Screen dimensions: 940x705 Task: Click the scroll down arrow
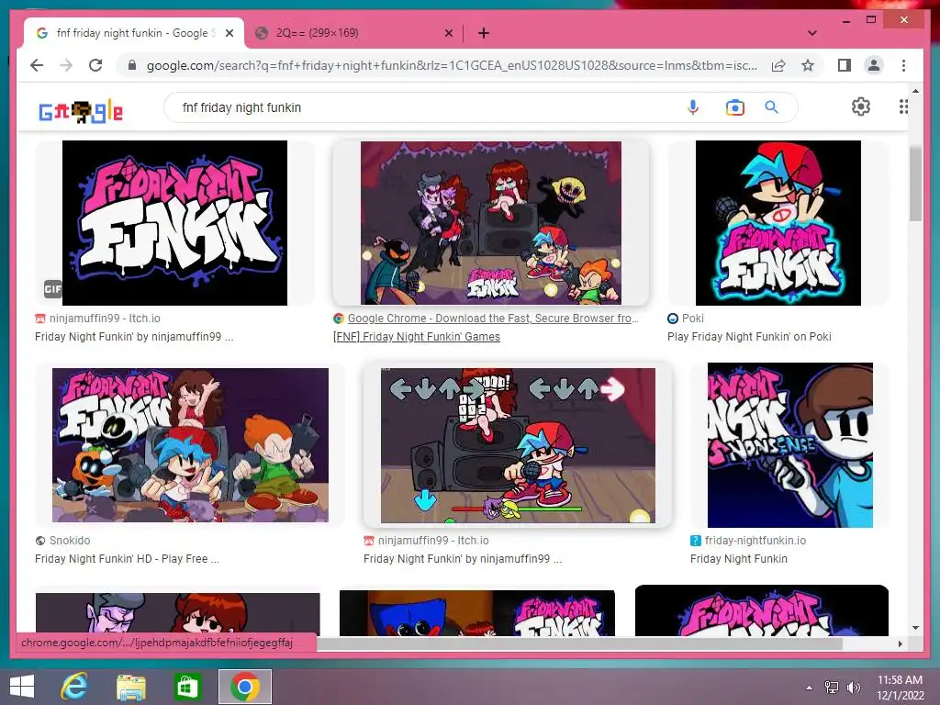[915, 628]
